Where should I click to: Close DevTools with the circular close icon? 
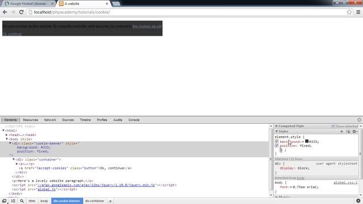(x=359, y=120)
